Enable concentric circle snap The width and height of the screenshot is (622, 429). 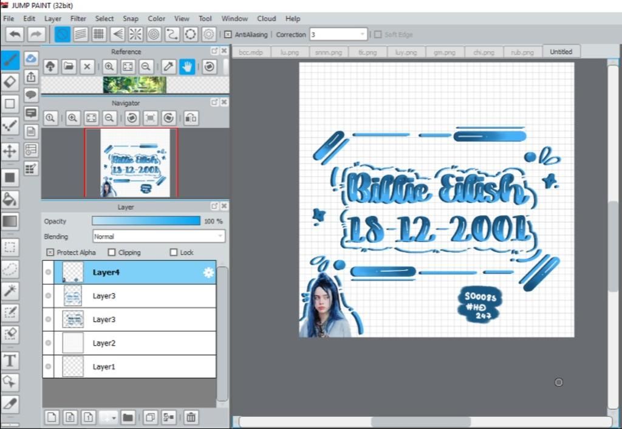(x=154, y=35)
